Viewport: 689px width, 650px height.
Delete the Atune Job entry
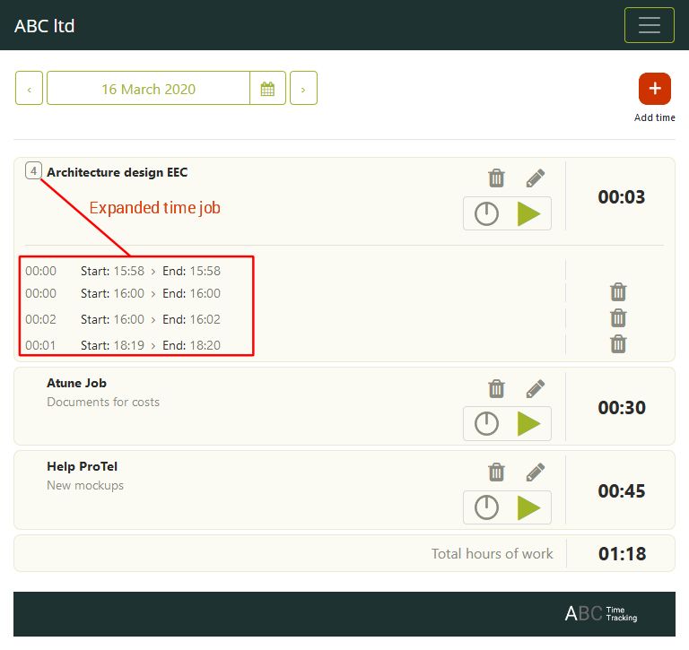496,389
